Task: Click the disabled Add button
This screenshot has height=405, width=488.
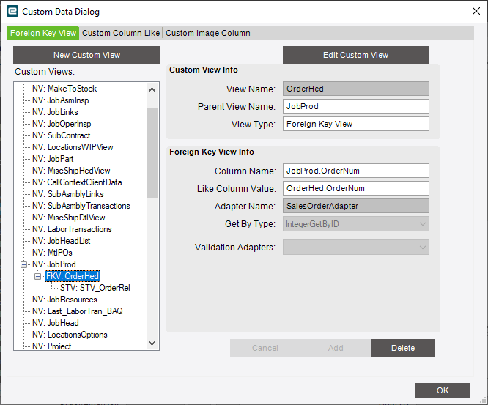Action: (x=336, y=348)
